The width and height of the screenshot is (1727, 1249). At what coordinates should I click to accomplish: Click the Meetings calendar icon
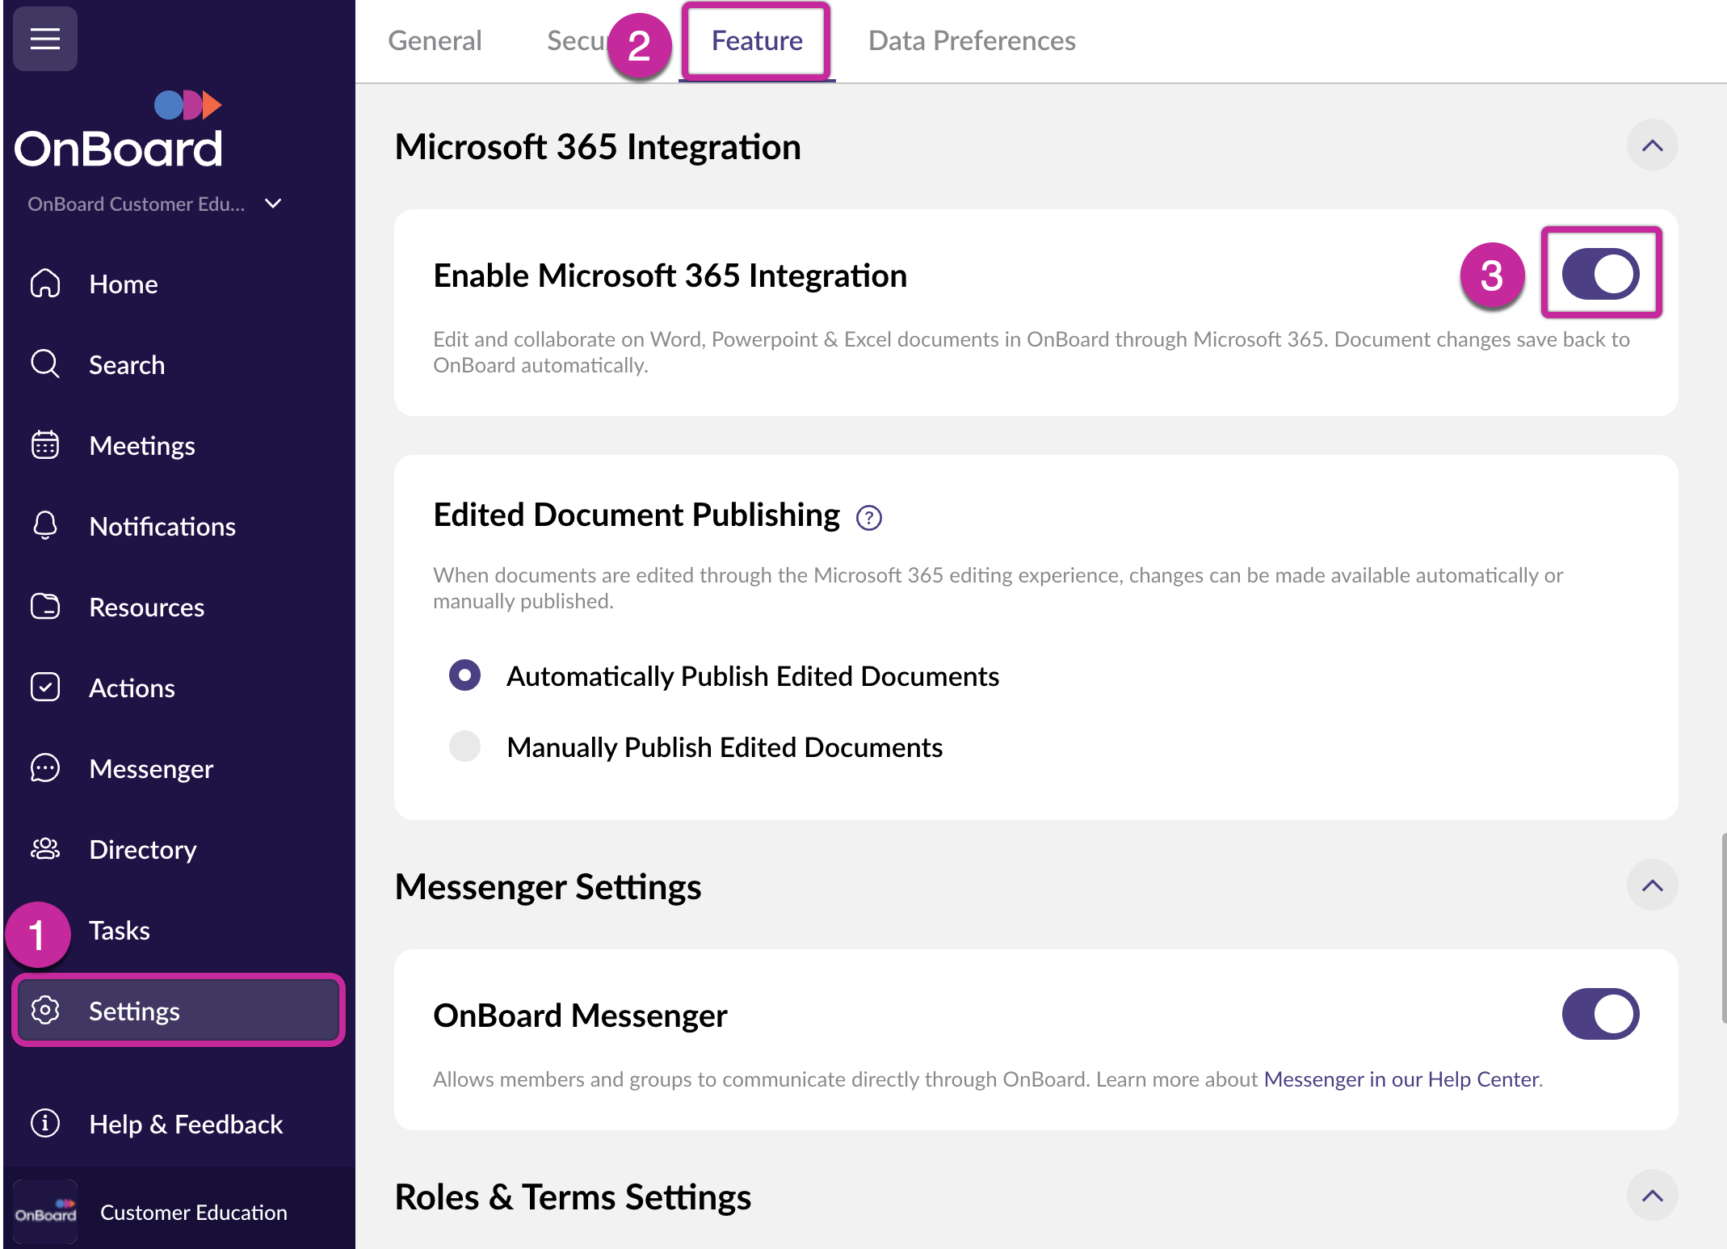45,445
